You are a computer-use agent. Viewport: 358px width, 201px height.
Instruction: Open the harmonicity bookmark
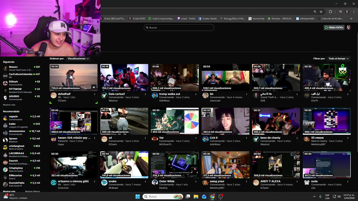[x=256, y=19]
